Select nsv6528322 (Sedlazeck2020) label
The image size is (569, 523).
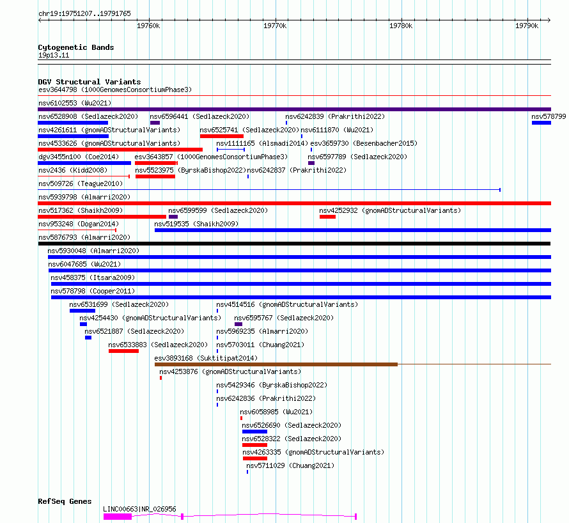[x=292, y=439]
